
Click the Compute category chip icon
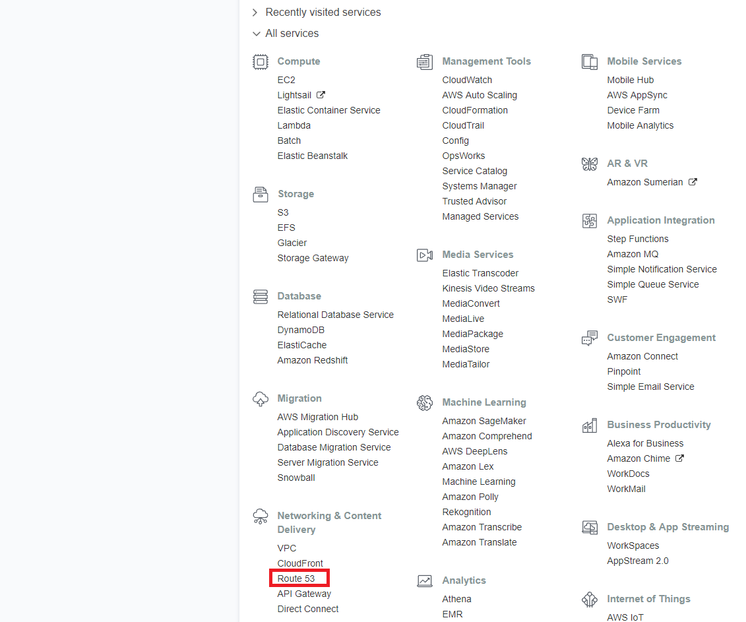click(261, 62)
